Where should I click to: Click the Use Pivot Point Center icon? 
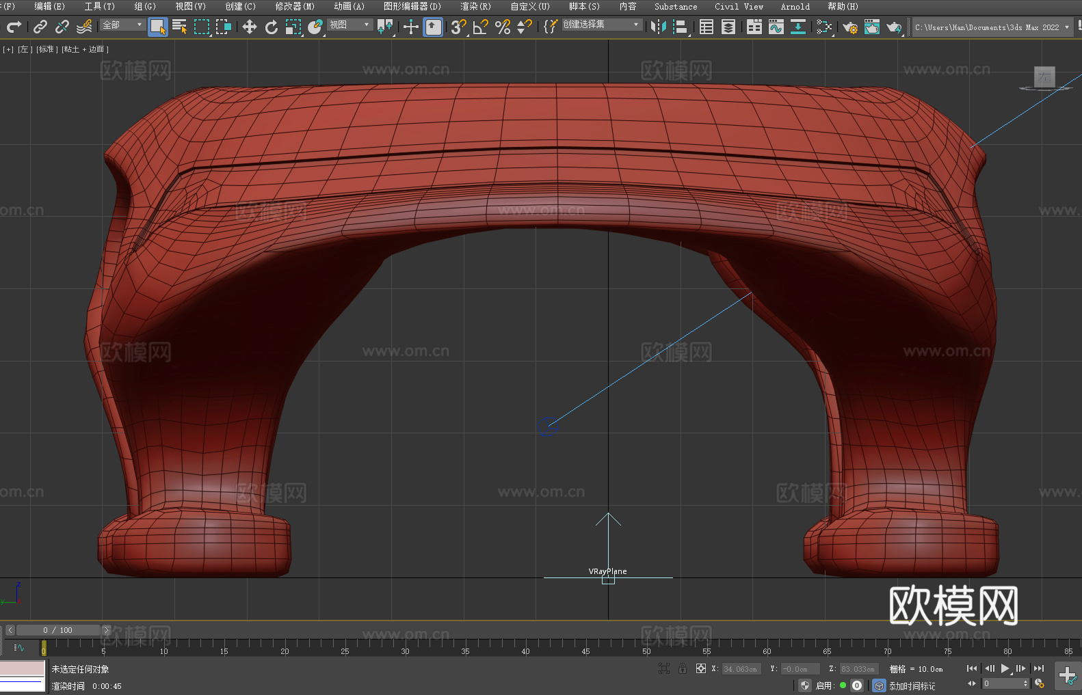385,27
